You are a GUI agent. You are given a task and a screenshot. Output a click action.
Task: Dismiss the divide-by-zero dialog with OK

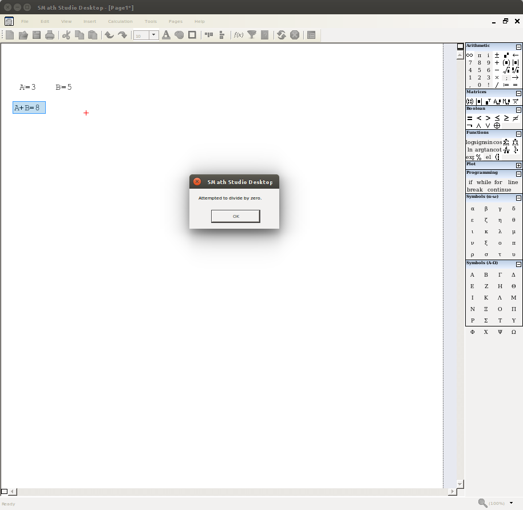pyautogui.click(x=235, y=216)
